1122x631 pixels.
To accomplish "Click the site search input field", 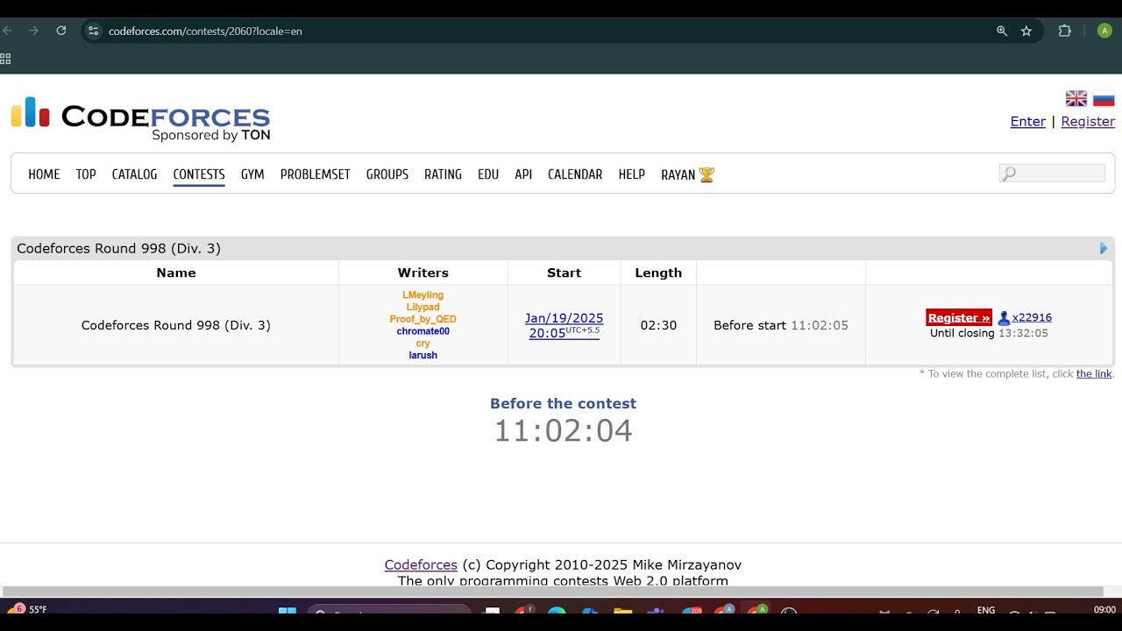I will point(1052,174).
